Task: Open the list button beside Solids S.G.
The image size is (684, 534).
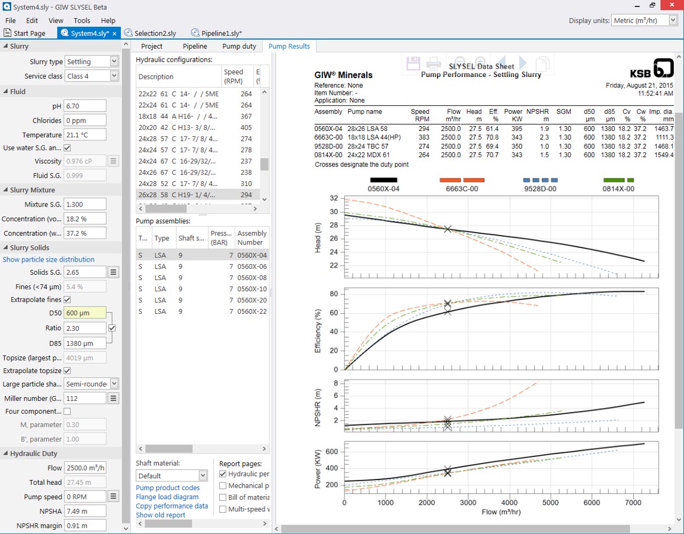Action: pos(113,272)
